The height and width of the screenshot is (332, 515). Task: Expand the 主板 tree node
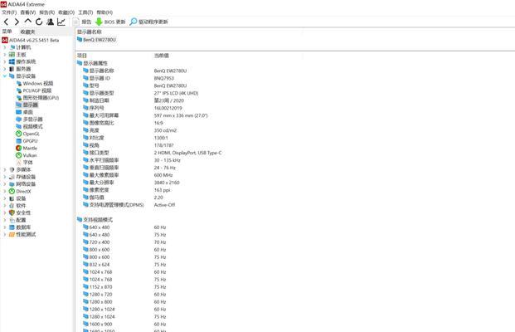tap(5, 55)
